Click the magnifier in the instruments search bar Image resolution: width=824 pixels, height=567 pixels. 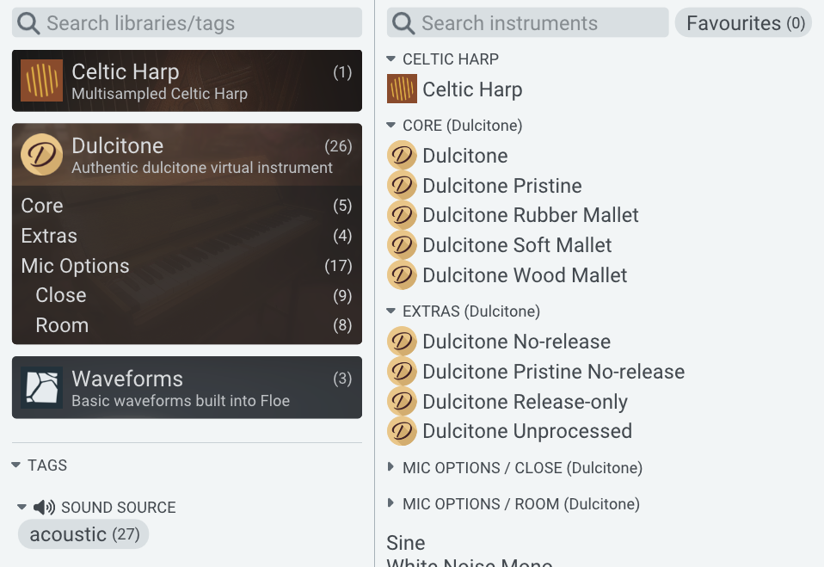[403, 22]
